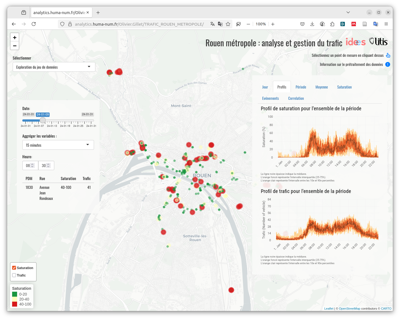Zoom out on the map with minus button
This screenshot has width=400, height=319.
15,46
